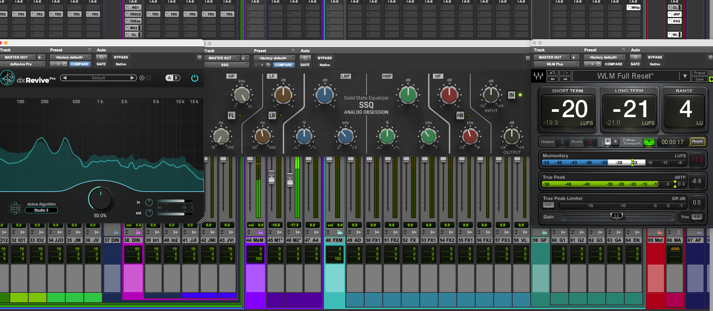Toggle the SSQ IN switch
The height and width of the screenshot is (311, 713).
coord(511,95)
